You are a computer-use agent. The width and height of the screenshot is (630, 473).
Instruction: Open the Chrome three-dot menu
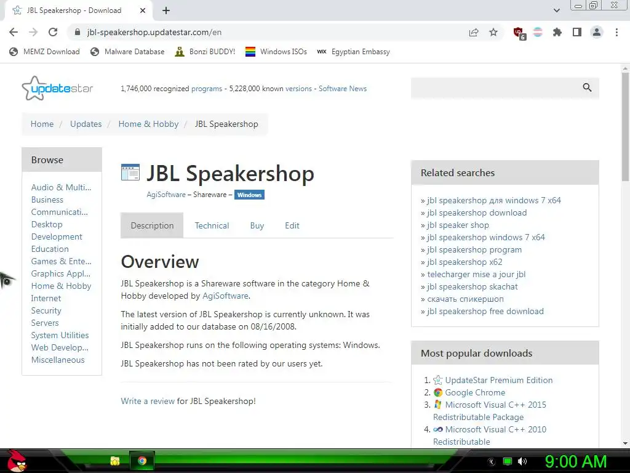pyautogui.click(x=616, y=32)
